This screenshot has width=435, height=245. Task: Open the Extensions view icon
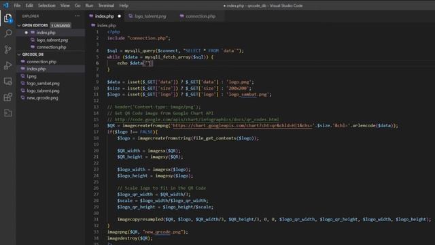coord(7,97)
